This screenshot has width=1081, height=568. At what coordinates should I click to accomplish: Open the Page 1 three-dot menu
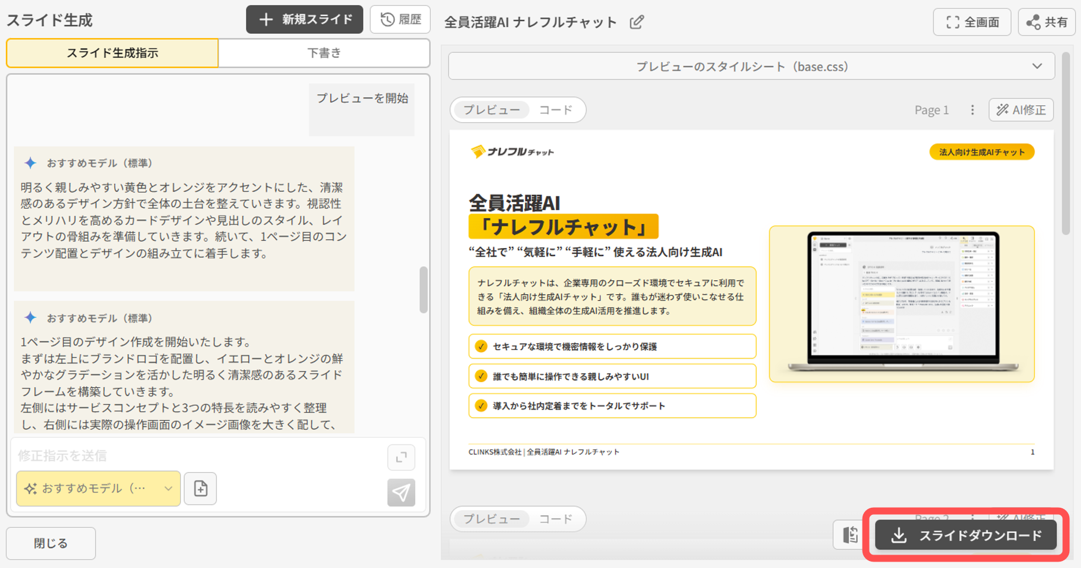973,110
